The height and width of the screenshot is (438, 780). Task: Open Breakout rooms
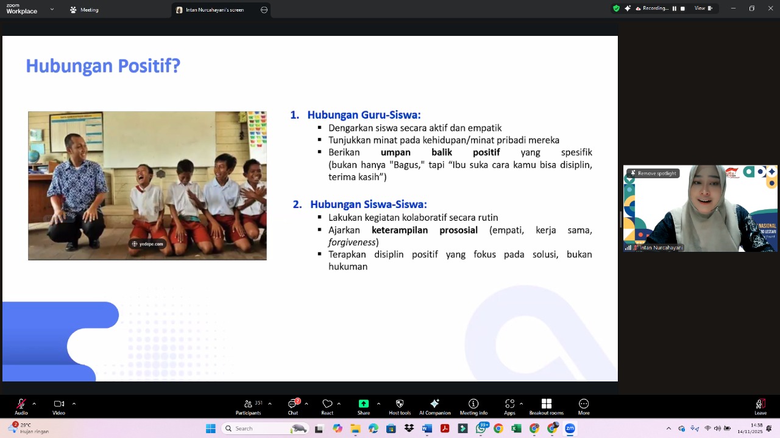[x=546, y=405]
